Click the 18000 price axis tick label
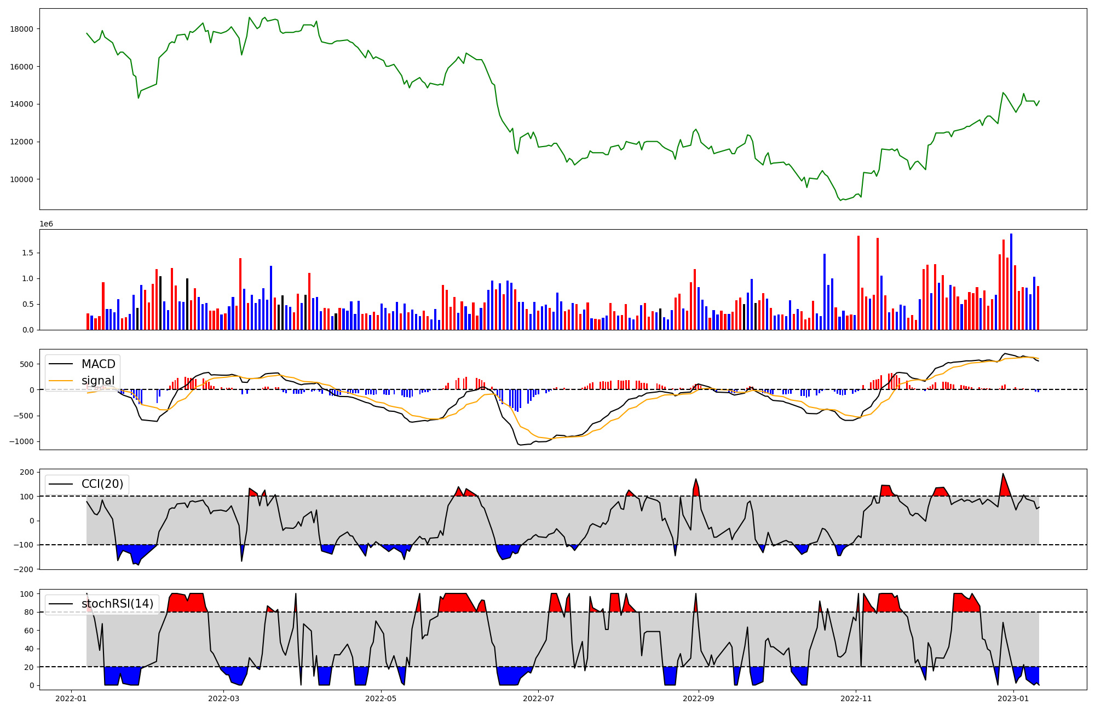The width and height of the screenshot is (1095, 711). 22,29
